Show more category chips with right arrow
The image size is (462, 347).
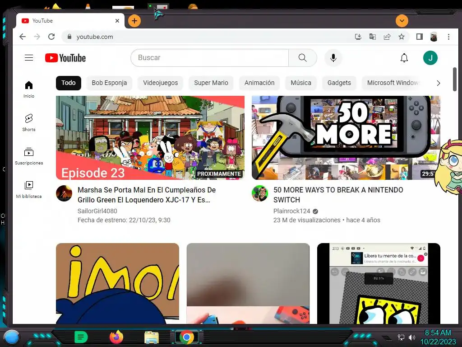pyautogui.click(x=438, y=83)
